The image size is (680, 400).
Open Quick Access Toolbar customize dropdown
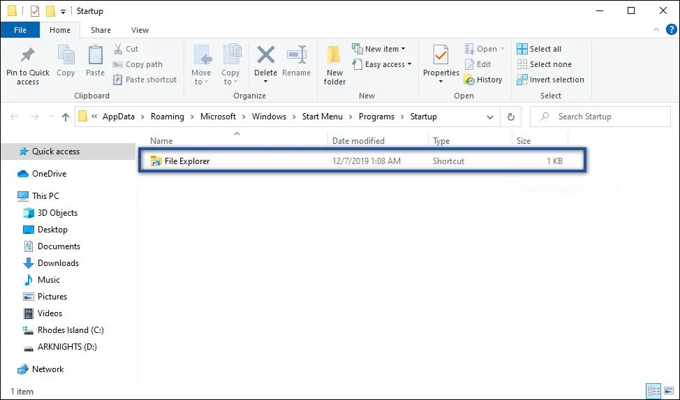[63, 12]
